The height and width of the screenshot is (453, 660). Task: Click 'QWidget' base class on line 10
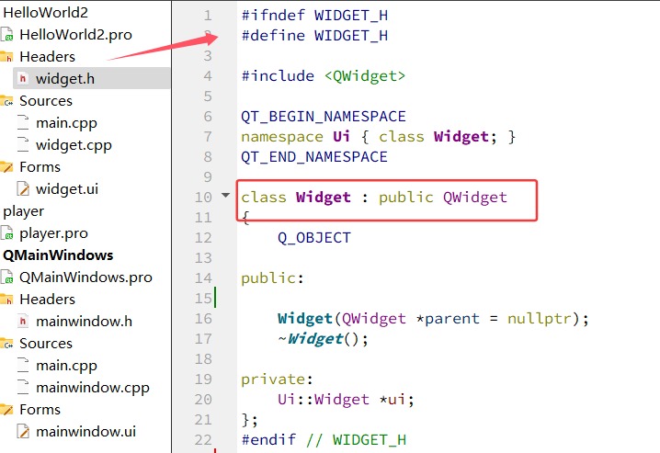coord(475,198)
